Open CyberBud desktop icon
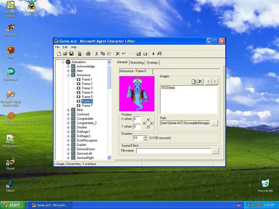 tap(32, 7)
